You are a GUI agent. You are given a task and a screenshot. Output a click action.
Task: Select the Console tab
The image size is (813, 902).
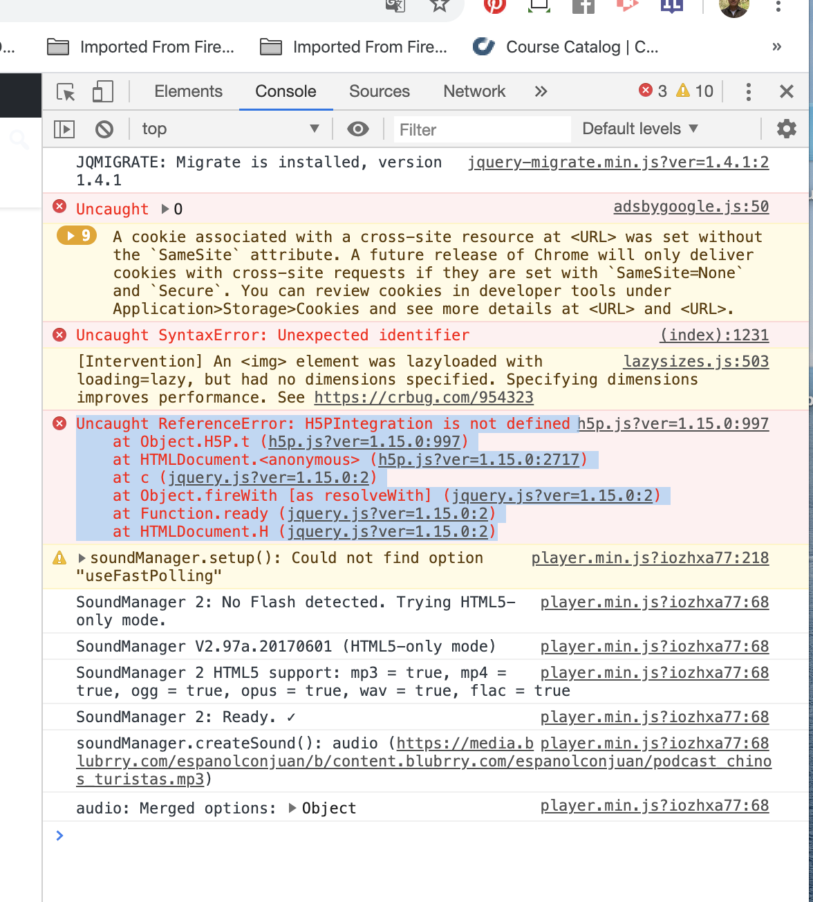point(286,91)
